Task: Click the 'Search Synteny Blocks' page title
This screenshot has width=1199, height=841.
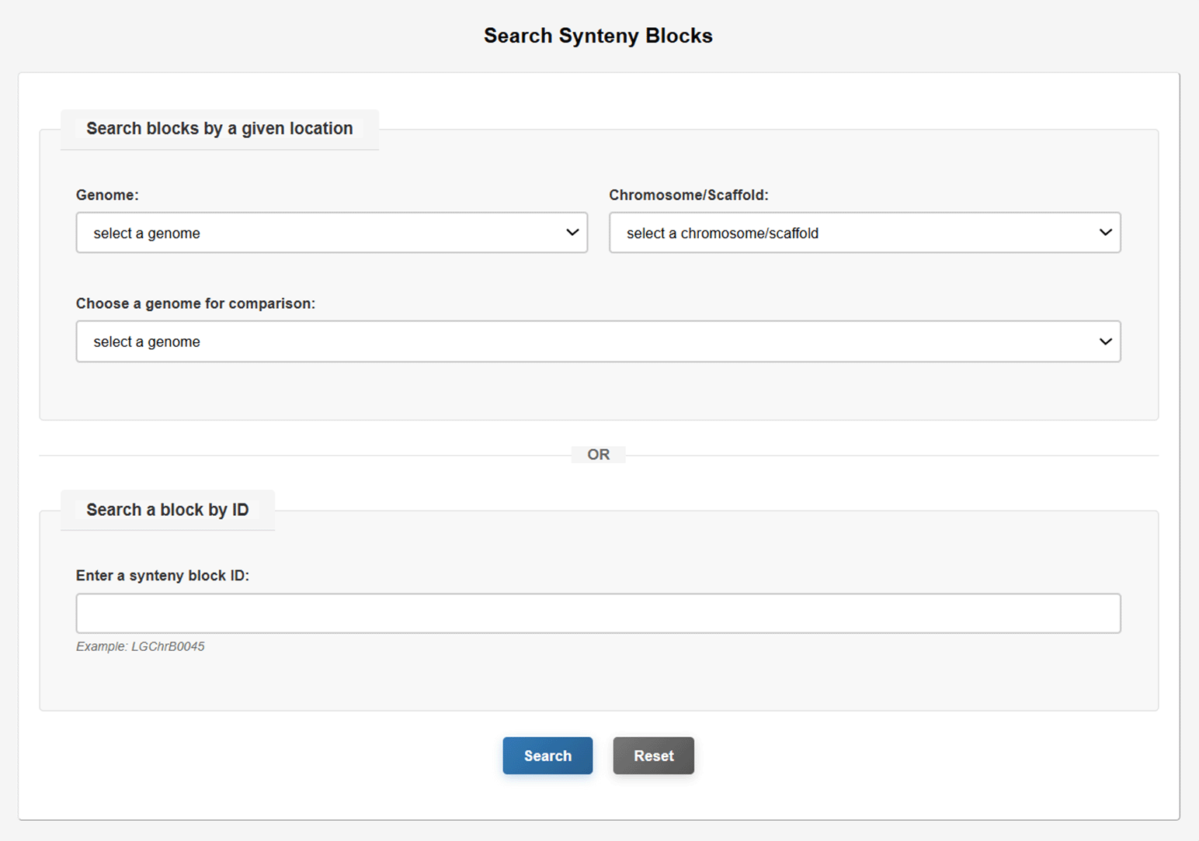Action: [598, 36]
